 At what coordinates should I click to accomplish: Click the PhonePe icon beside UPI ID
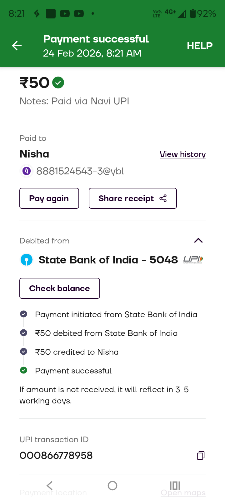pyautogui.click(x=27, y=171)
